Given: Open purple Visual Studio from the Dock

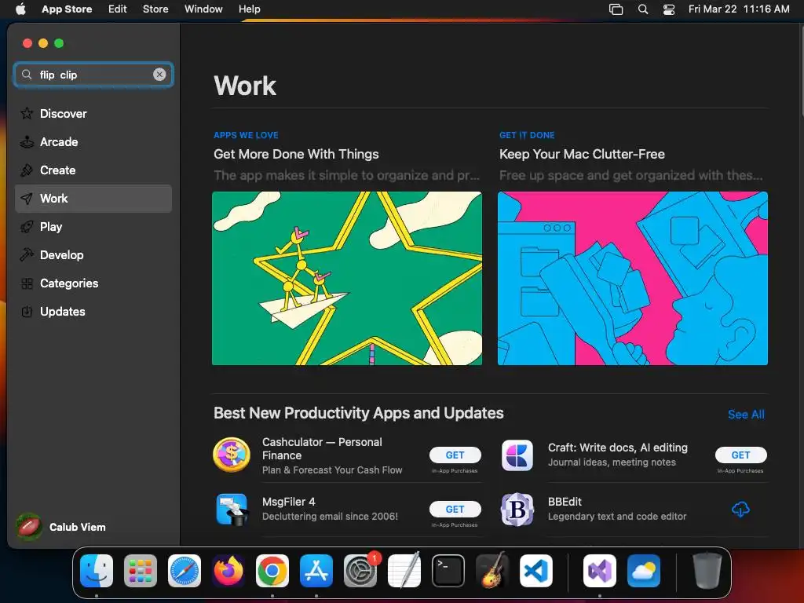Looking at the screenshot, I should 599,570.
